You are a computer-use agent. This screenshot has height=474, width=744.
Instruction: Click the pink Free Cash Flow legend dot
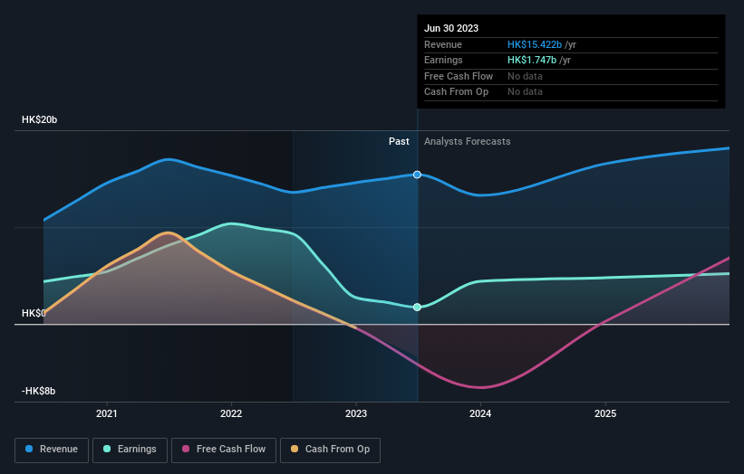(x=186, y=449)
